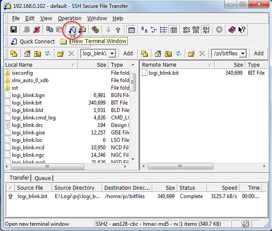
Task: Select ASCII transfer mode (abc def)
Action: pyautogui.click(x=186, y=30)
